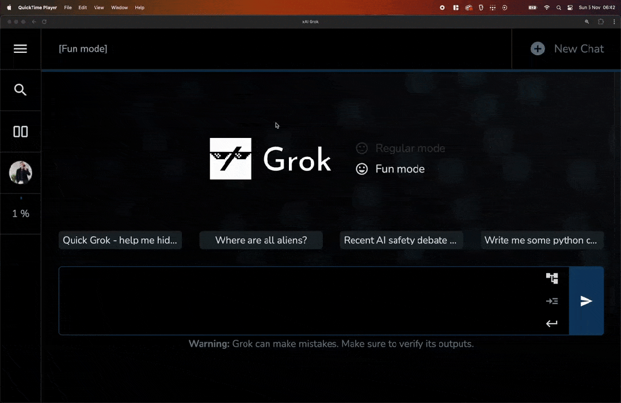Open the View menu
Screen dimensions: 621x403
[98, 7]
